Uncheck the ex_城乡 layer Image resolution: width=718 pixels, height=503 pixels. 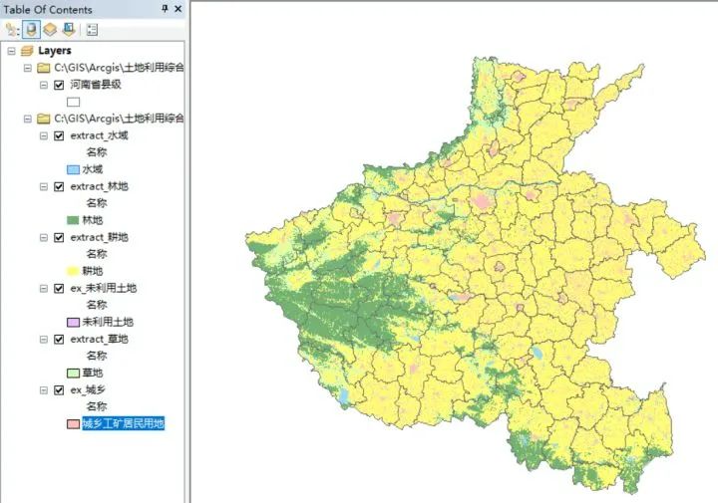click(59, 390)
